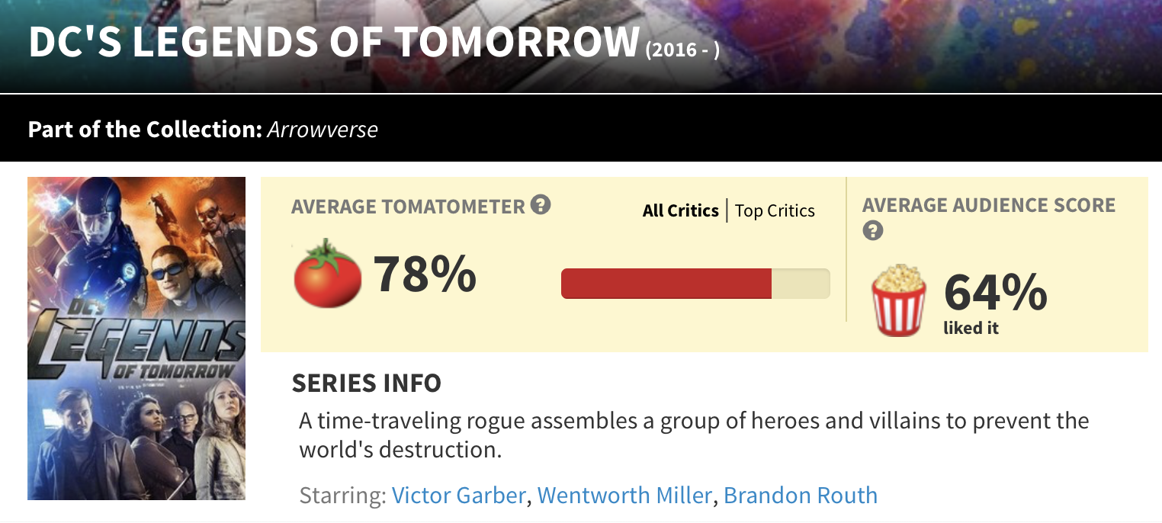Open the Arrowverse collection link
Image resolution: width=1162 pixels, height=523 pixels.
pyautogui.click(x=322, y=129)
